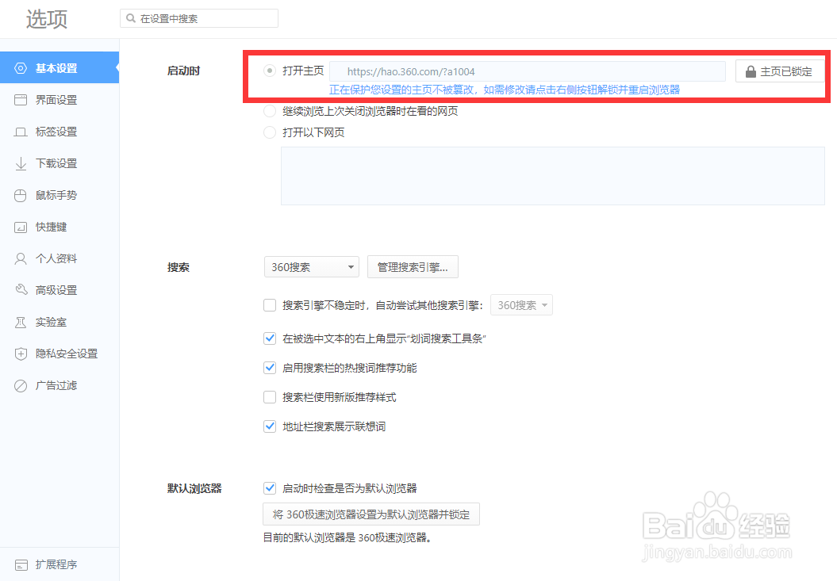
Task: Enable 搜索引擎不稳定时自动尝试其他搜索引擎 checkbox
Action: click(270, 305)
